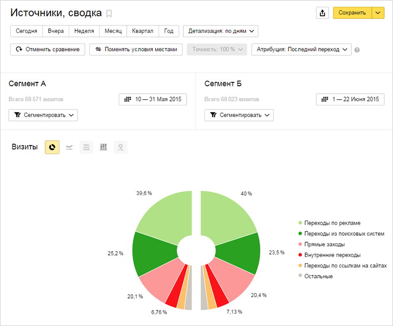393x326 pixels.
Task: Select the map view icon
Action: click(x=120, y=147)
